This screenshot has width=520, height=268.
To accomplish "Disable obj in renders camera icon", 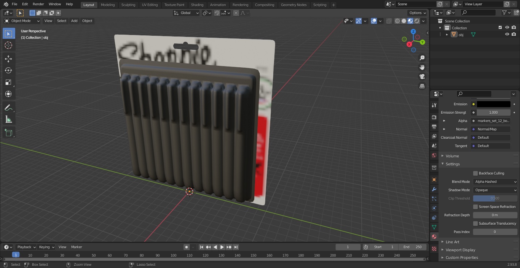I will (514, 35).
